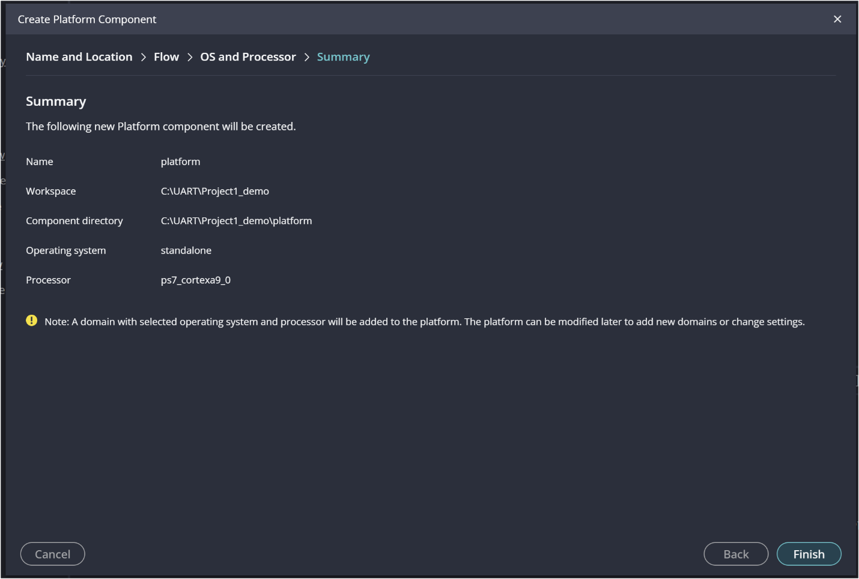The width and height of the screenshot is (859, 579).
Task: Select the highlighted Summary breadcrumb step
Action: click(x=343, y=56)
